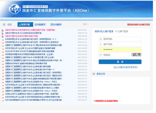Open the 国家政务服务平台账号登录 link

click(139, 24)
